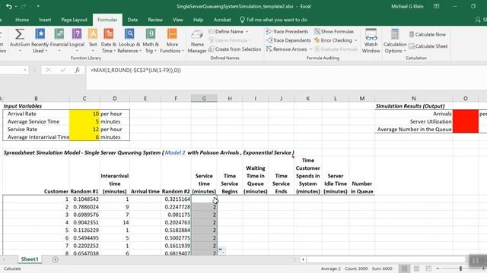The image size is (487, 273).
Task: Select the Average Service Time label
Action: pos(33,121)
